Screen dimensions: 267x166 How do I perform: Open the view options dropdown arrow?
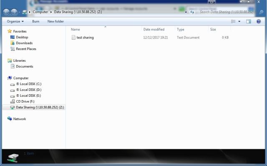(239, 21)
